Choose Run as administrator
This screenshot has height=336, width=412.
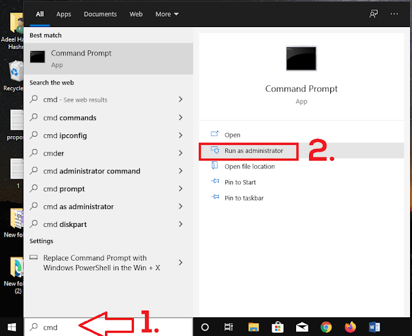pyautogui.click(x=253, y=151)
